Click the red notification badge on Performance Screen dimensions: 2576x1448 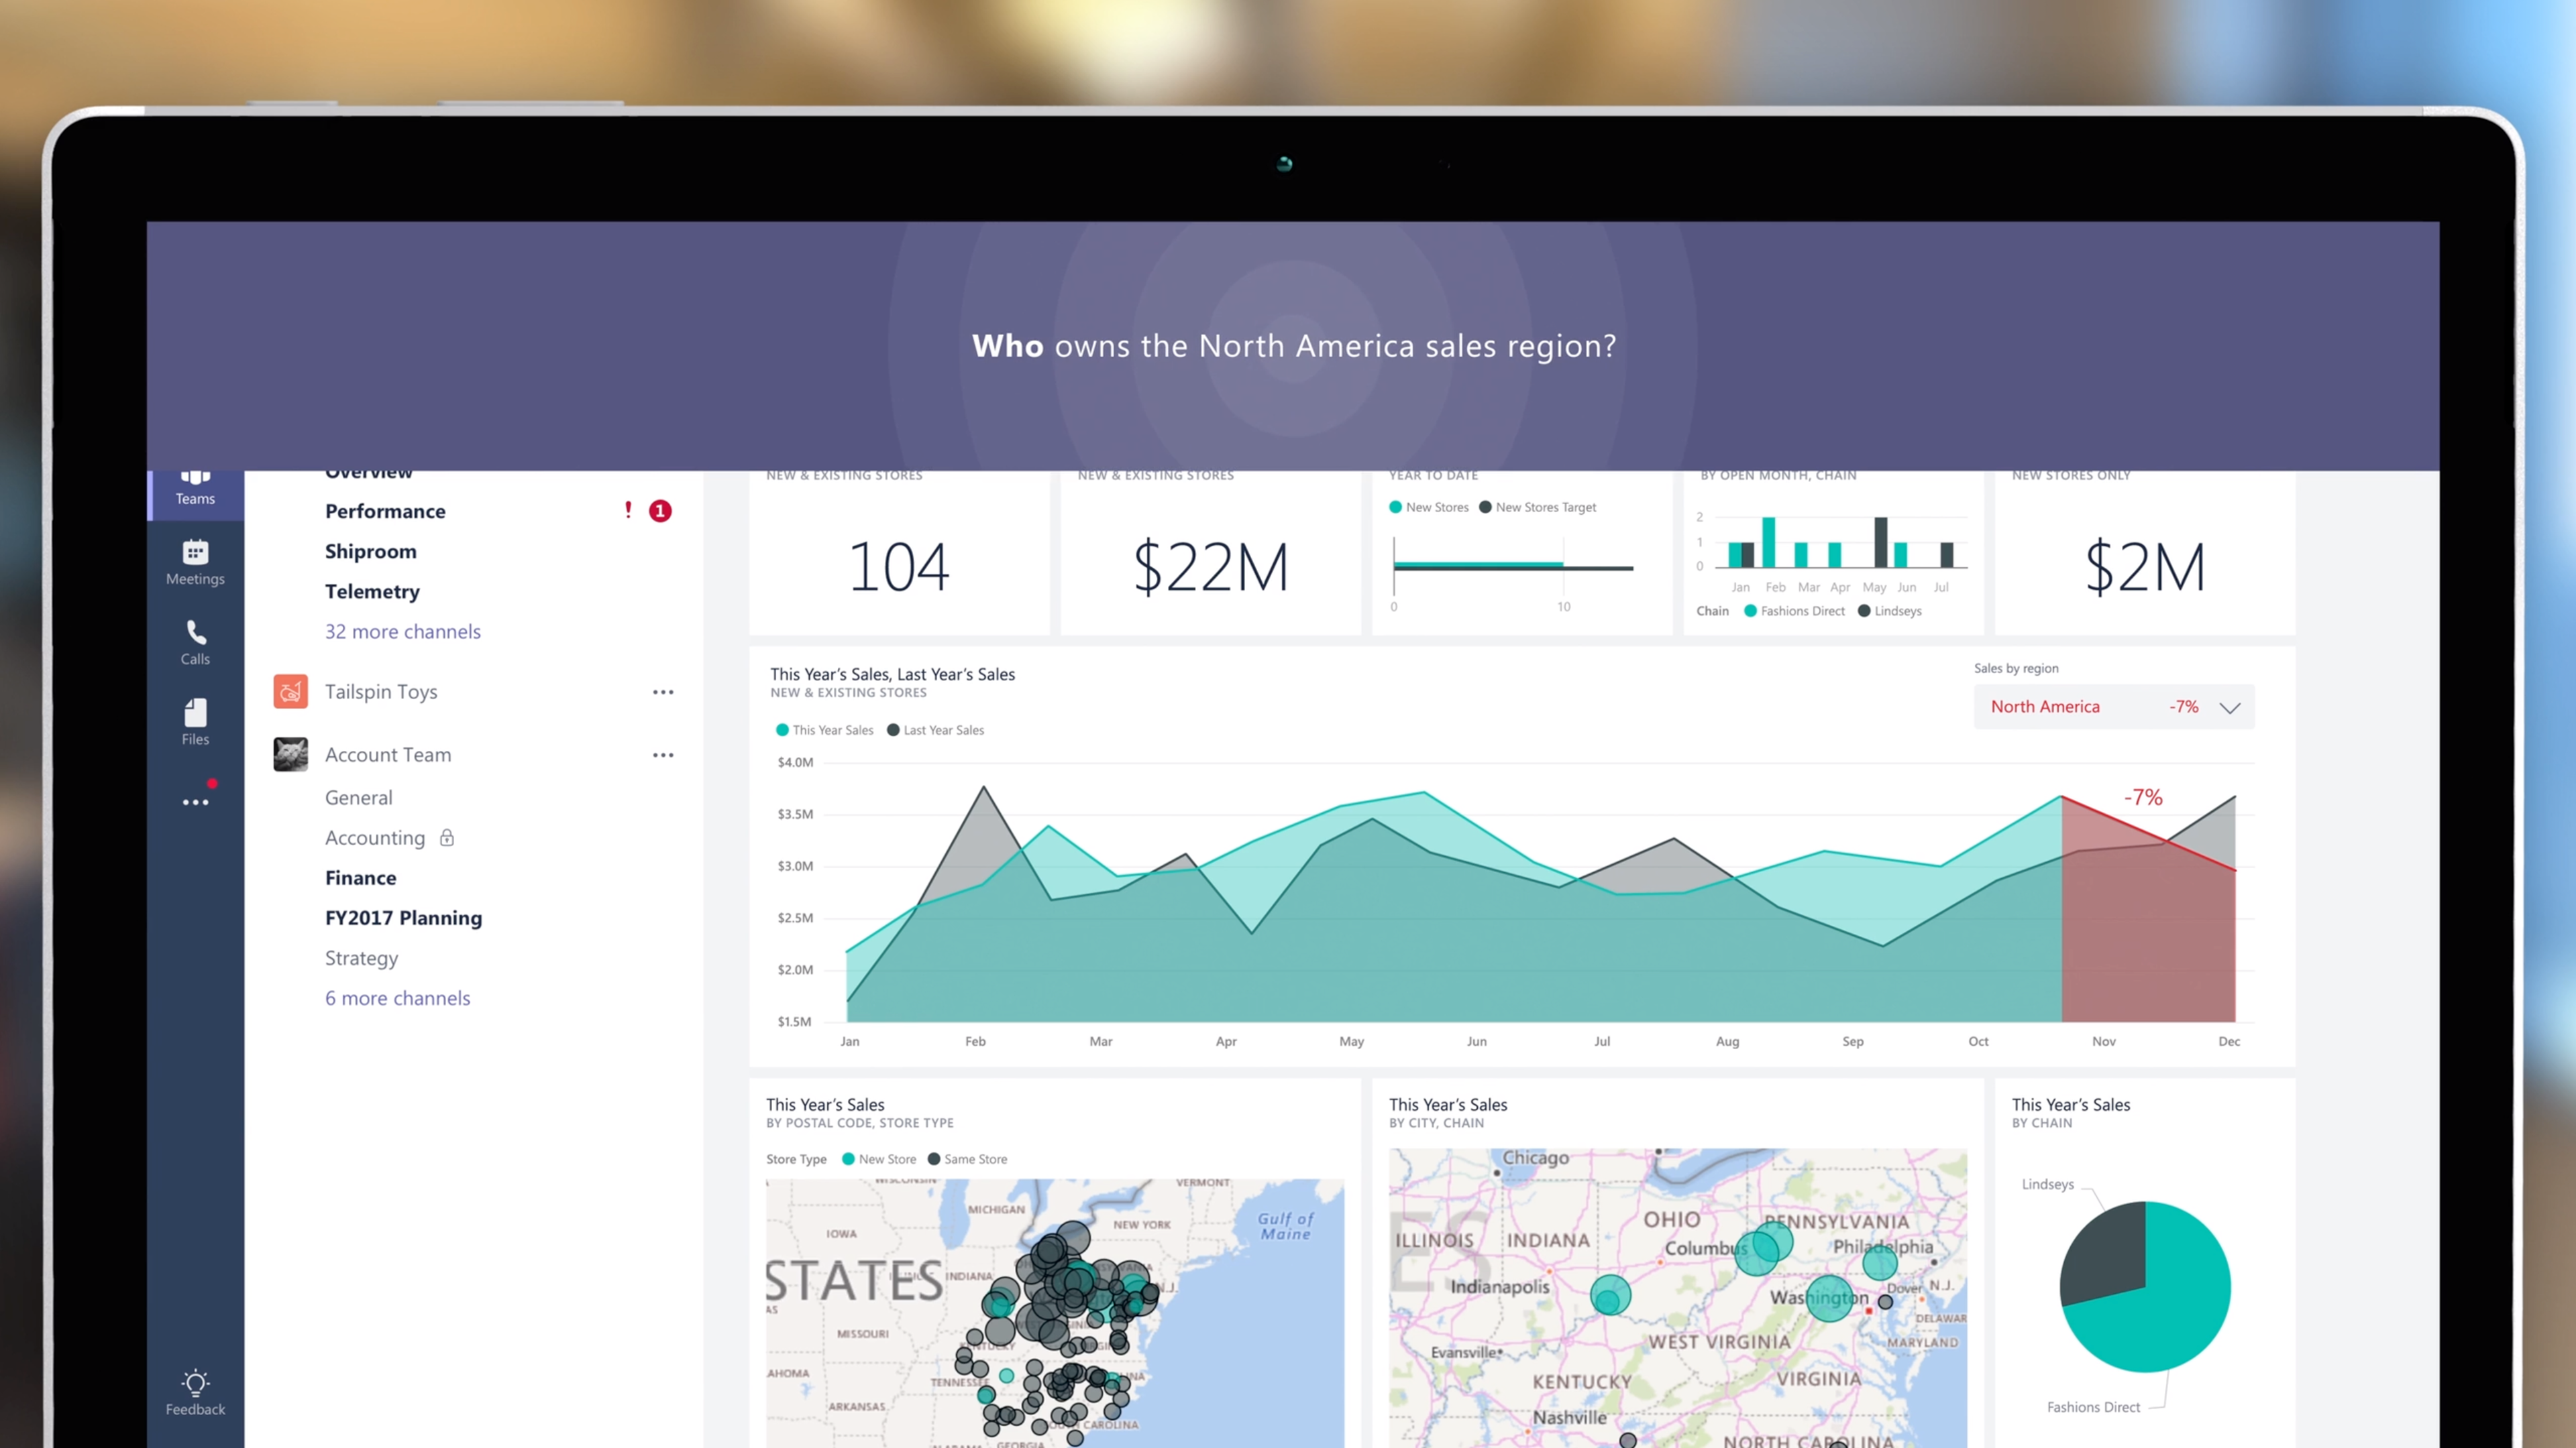[x=660, y=511]
